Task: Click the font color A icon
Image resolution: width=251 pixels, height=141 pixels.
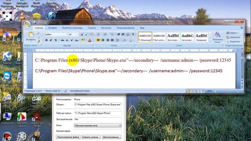Action: click(90, 40)
